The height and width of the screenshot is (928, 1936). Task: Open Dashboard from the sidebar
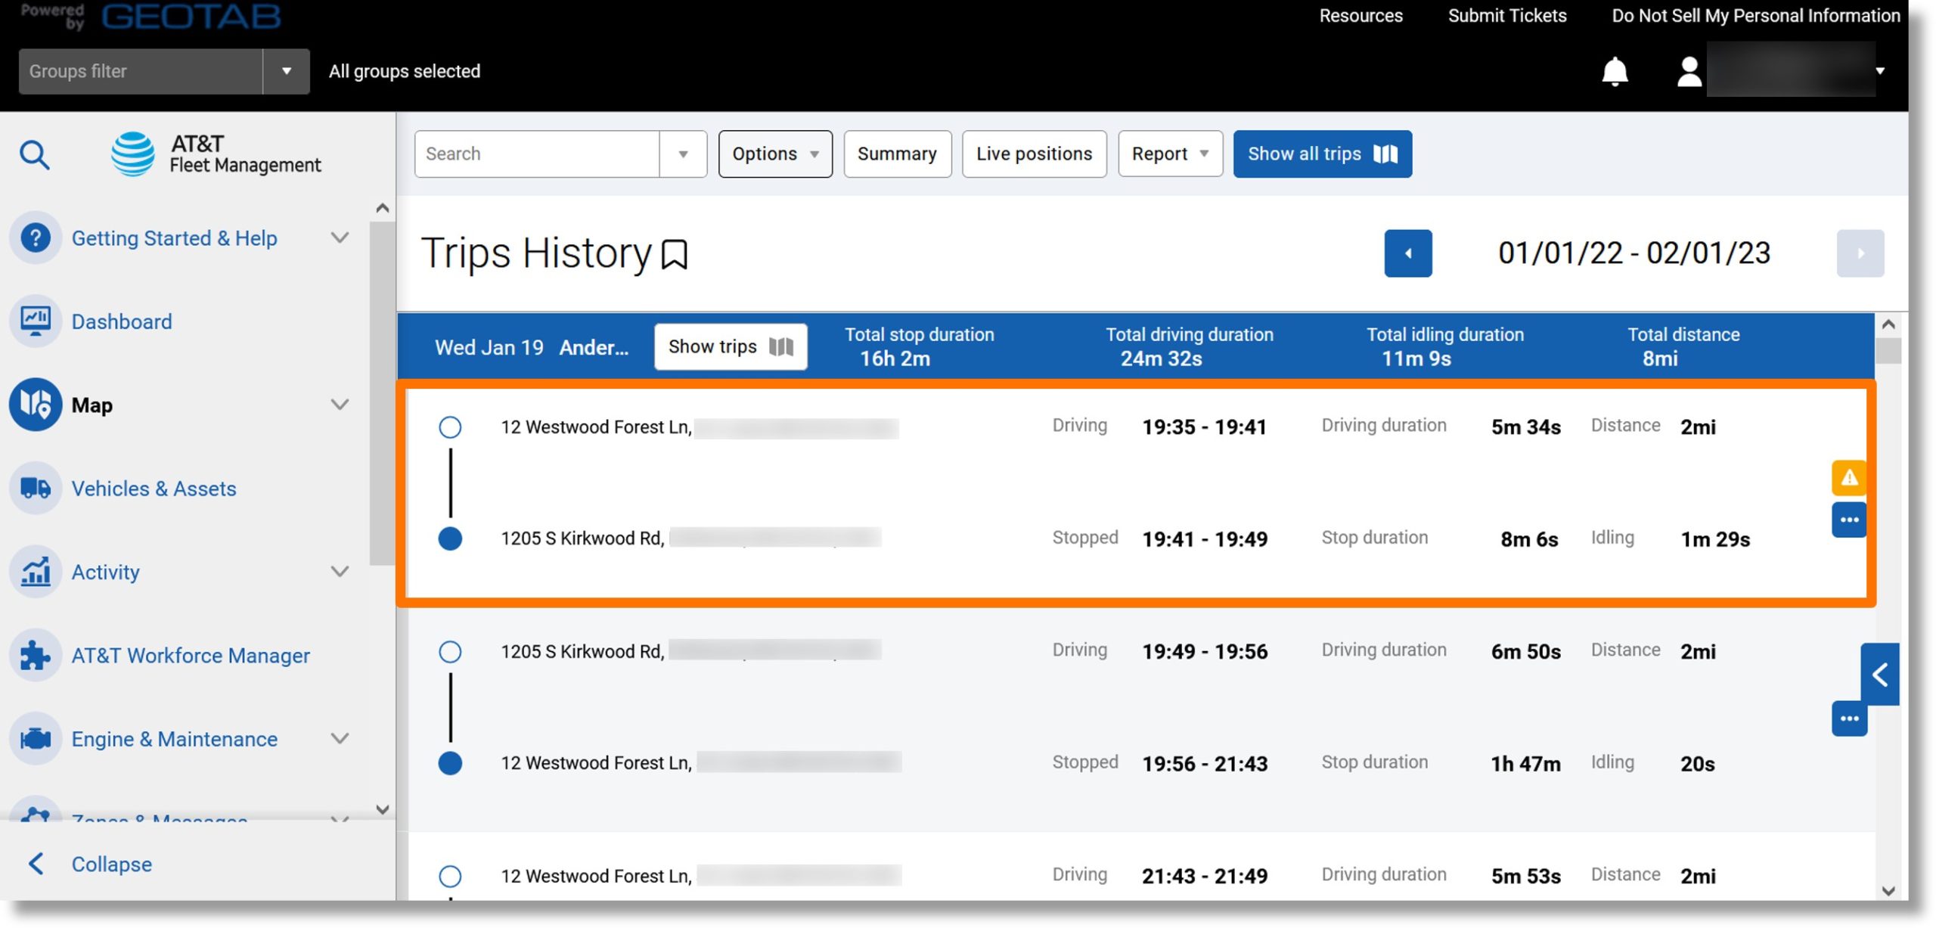[x=122, y=322]
